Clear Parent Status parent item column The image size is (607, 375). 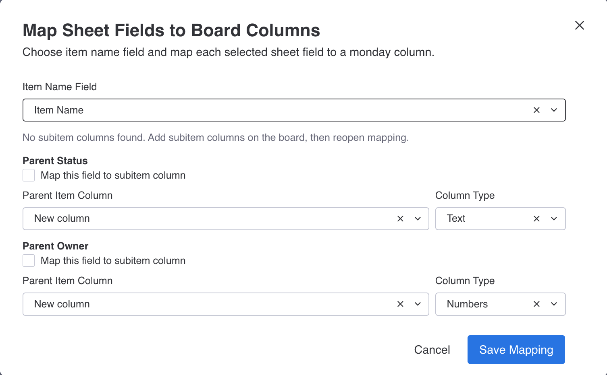click(400, 219)
